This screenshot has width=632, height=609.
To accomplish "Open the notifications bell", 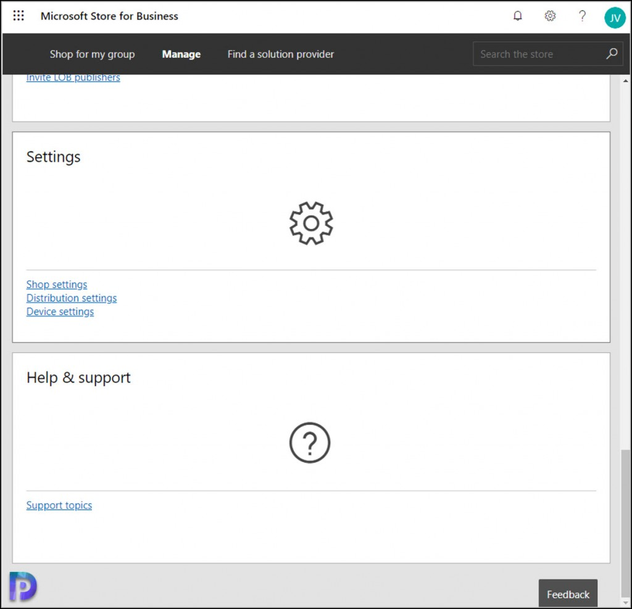I will pos(518,15).
